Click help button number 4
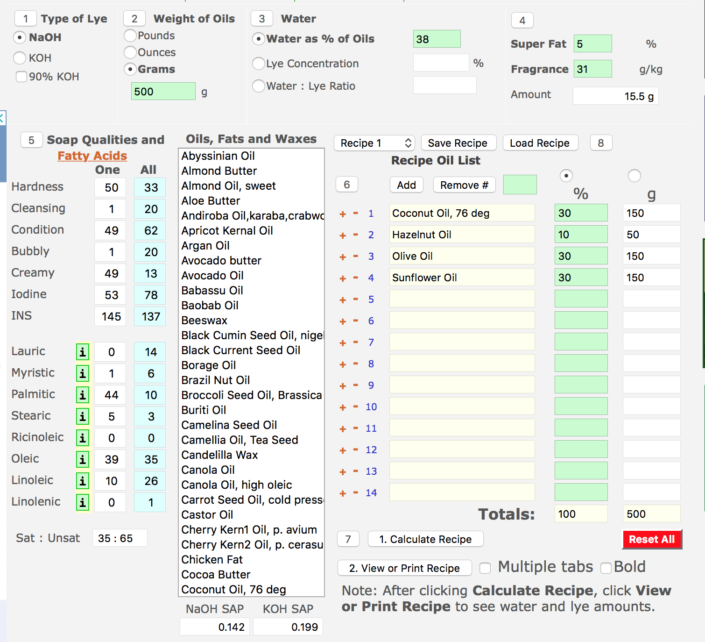Viewport: 705px width, 642px height. (522, 21)
